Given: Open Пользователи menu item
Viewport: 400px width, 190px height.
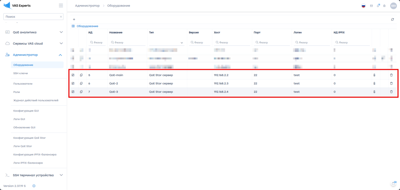Looking at the screenshot, I should [x=23, y=84].
